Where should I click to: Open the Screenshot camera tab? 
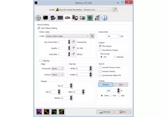click(x=82, y=18)
